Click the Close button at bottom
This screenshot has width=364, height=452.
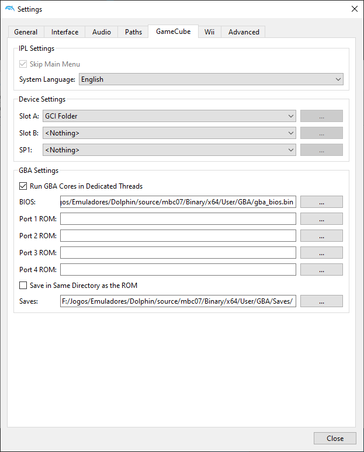point(335,439)
